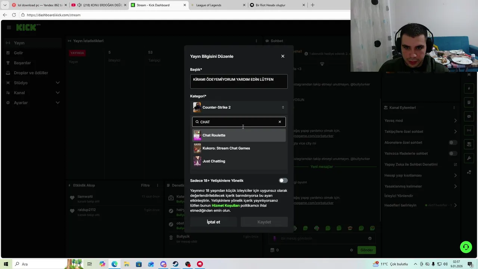Click the Başlık title text box
The image size is (478, 269).
point(239,81)
